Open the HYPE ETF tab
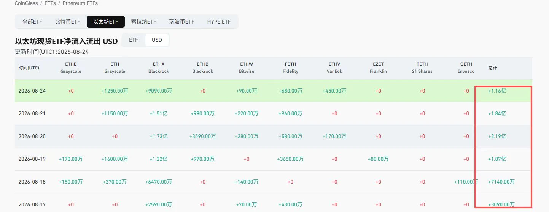Image resolution: width=549 pixels, height=212 pixels. (219, 22)
